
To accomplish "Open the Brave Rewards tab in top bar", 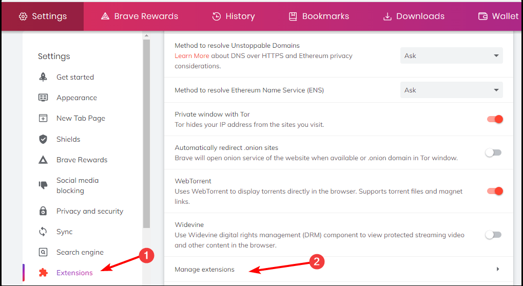I will [140, 16].
